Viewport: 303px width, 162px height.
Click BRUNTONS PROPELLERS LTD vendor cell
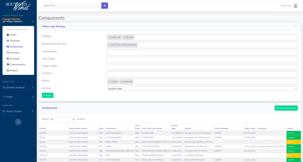(199, 142)
